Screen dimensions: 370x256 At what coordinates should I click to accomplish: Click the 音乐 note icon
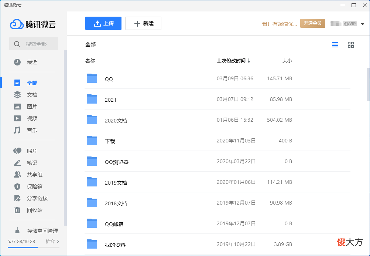pos(17,130)
